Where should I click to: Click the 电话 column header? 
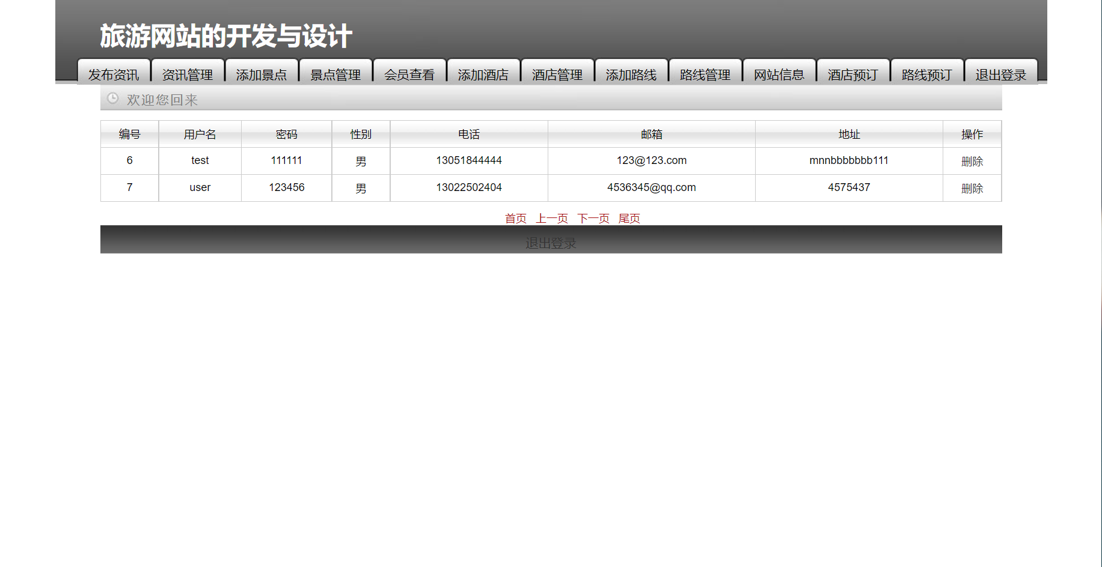(469, 135)
